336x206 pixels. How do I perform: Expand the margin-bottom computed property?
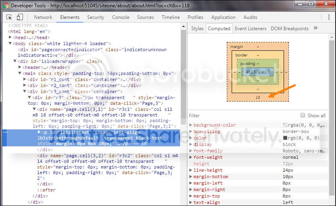click(x=191, y=177)
